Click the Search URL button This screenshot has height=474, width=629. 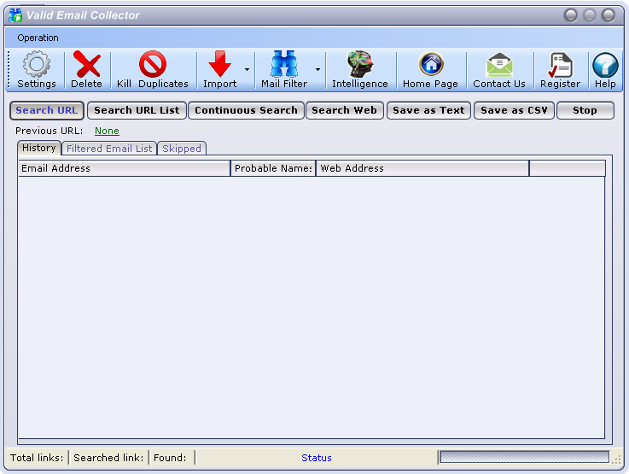coord(47,110)
